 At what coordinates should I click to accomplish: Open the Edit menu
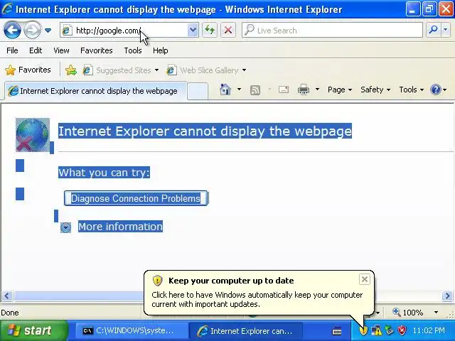36,50
